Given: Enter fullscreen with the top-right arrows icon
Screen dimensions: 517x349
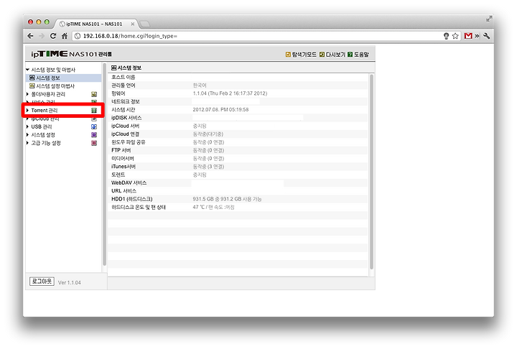Looking at the screenshot, I should 489,19.
